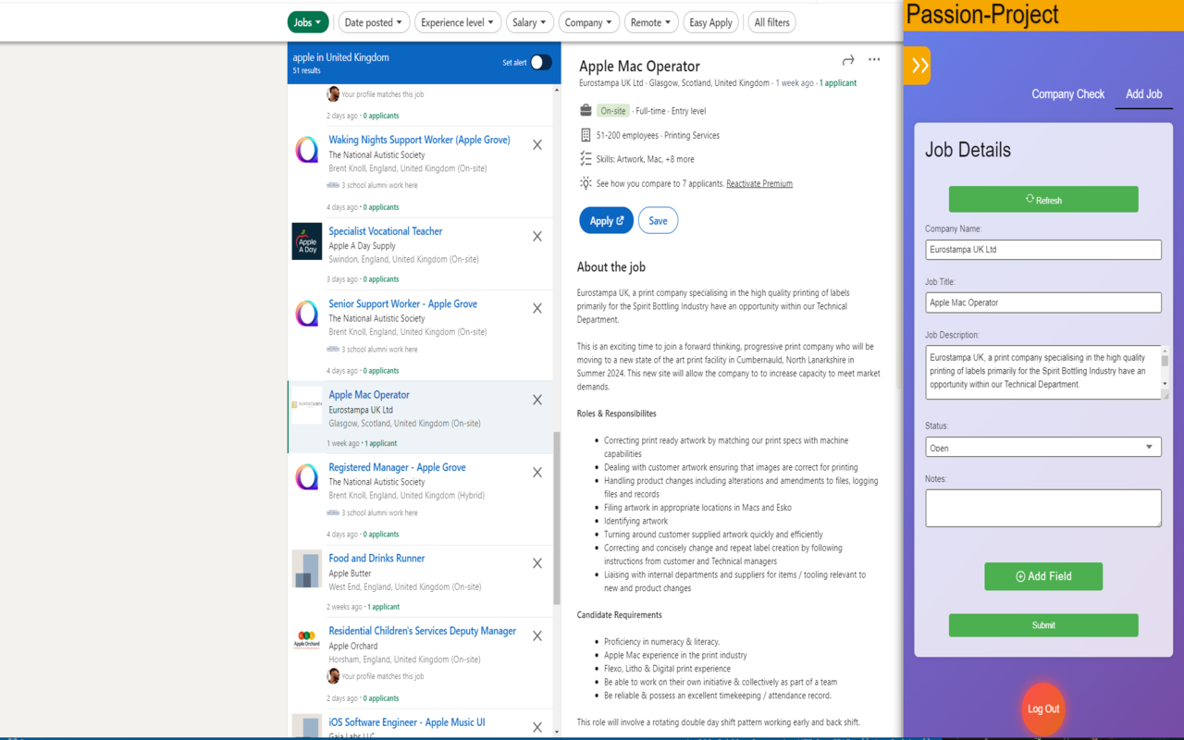Screen dimensions: 1184x740
Task: Open the Status dropdown in Job Details
Action: coord(1042,448)
